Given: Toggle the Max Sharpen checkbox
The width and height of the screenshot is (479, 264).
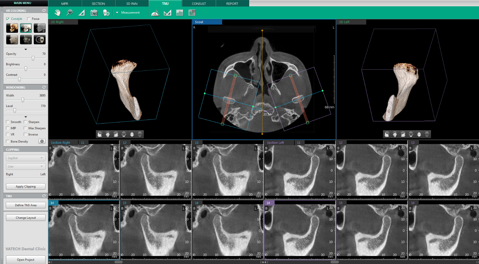Looking at the screenshot, I should point(26,128).
